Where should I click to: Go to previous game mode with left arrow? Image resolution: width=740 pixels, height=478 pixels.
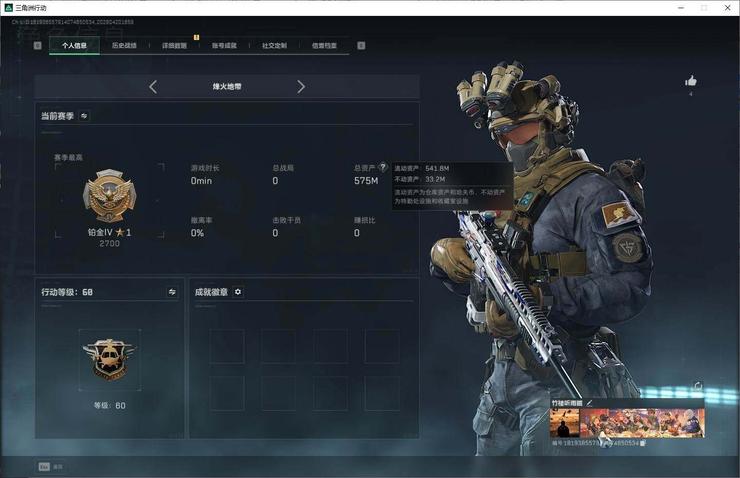click(x=153, y=87)
